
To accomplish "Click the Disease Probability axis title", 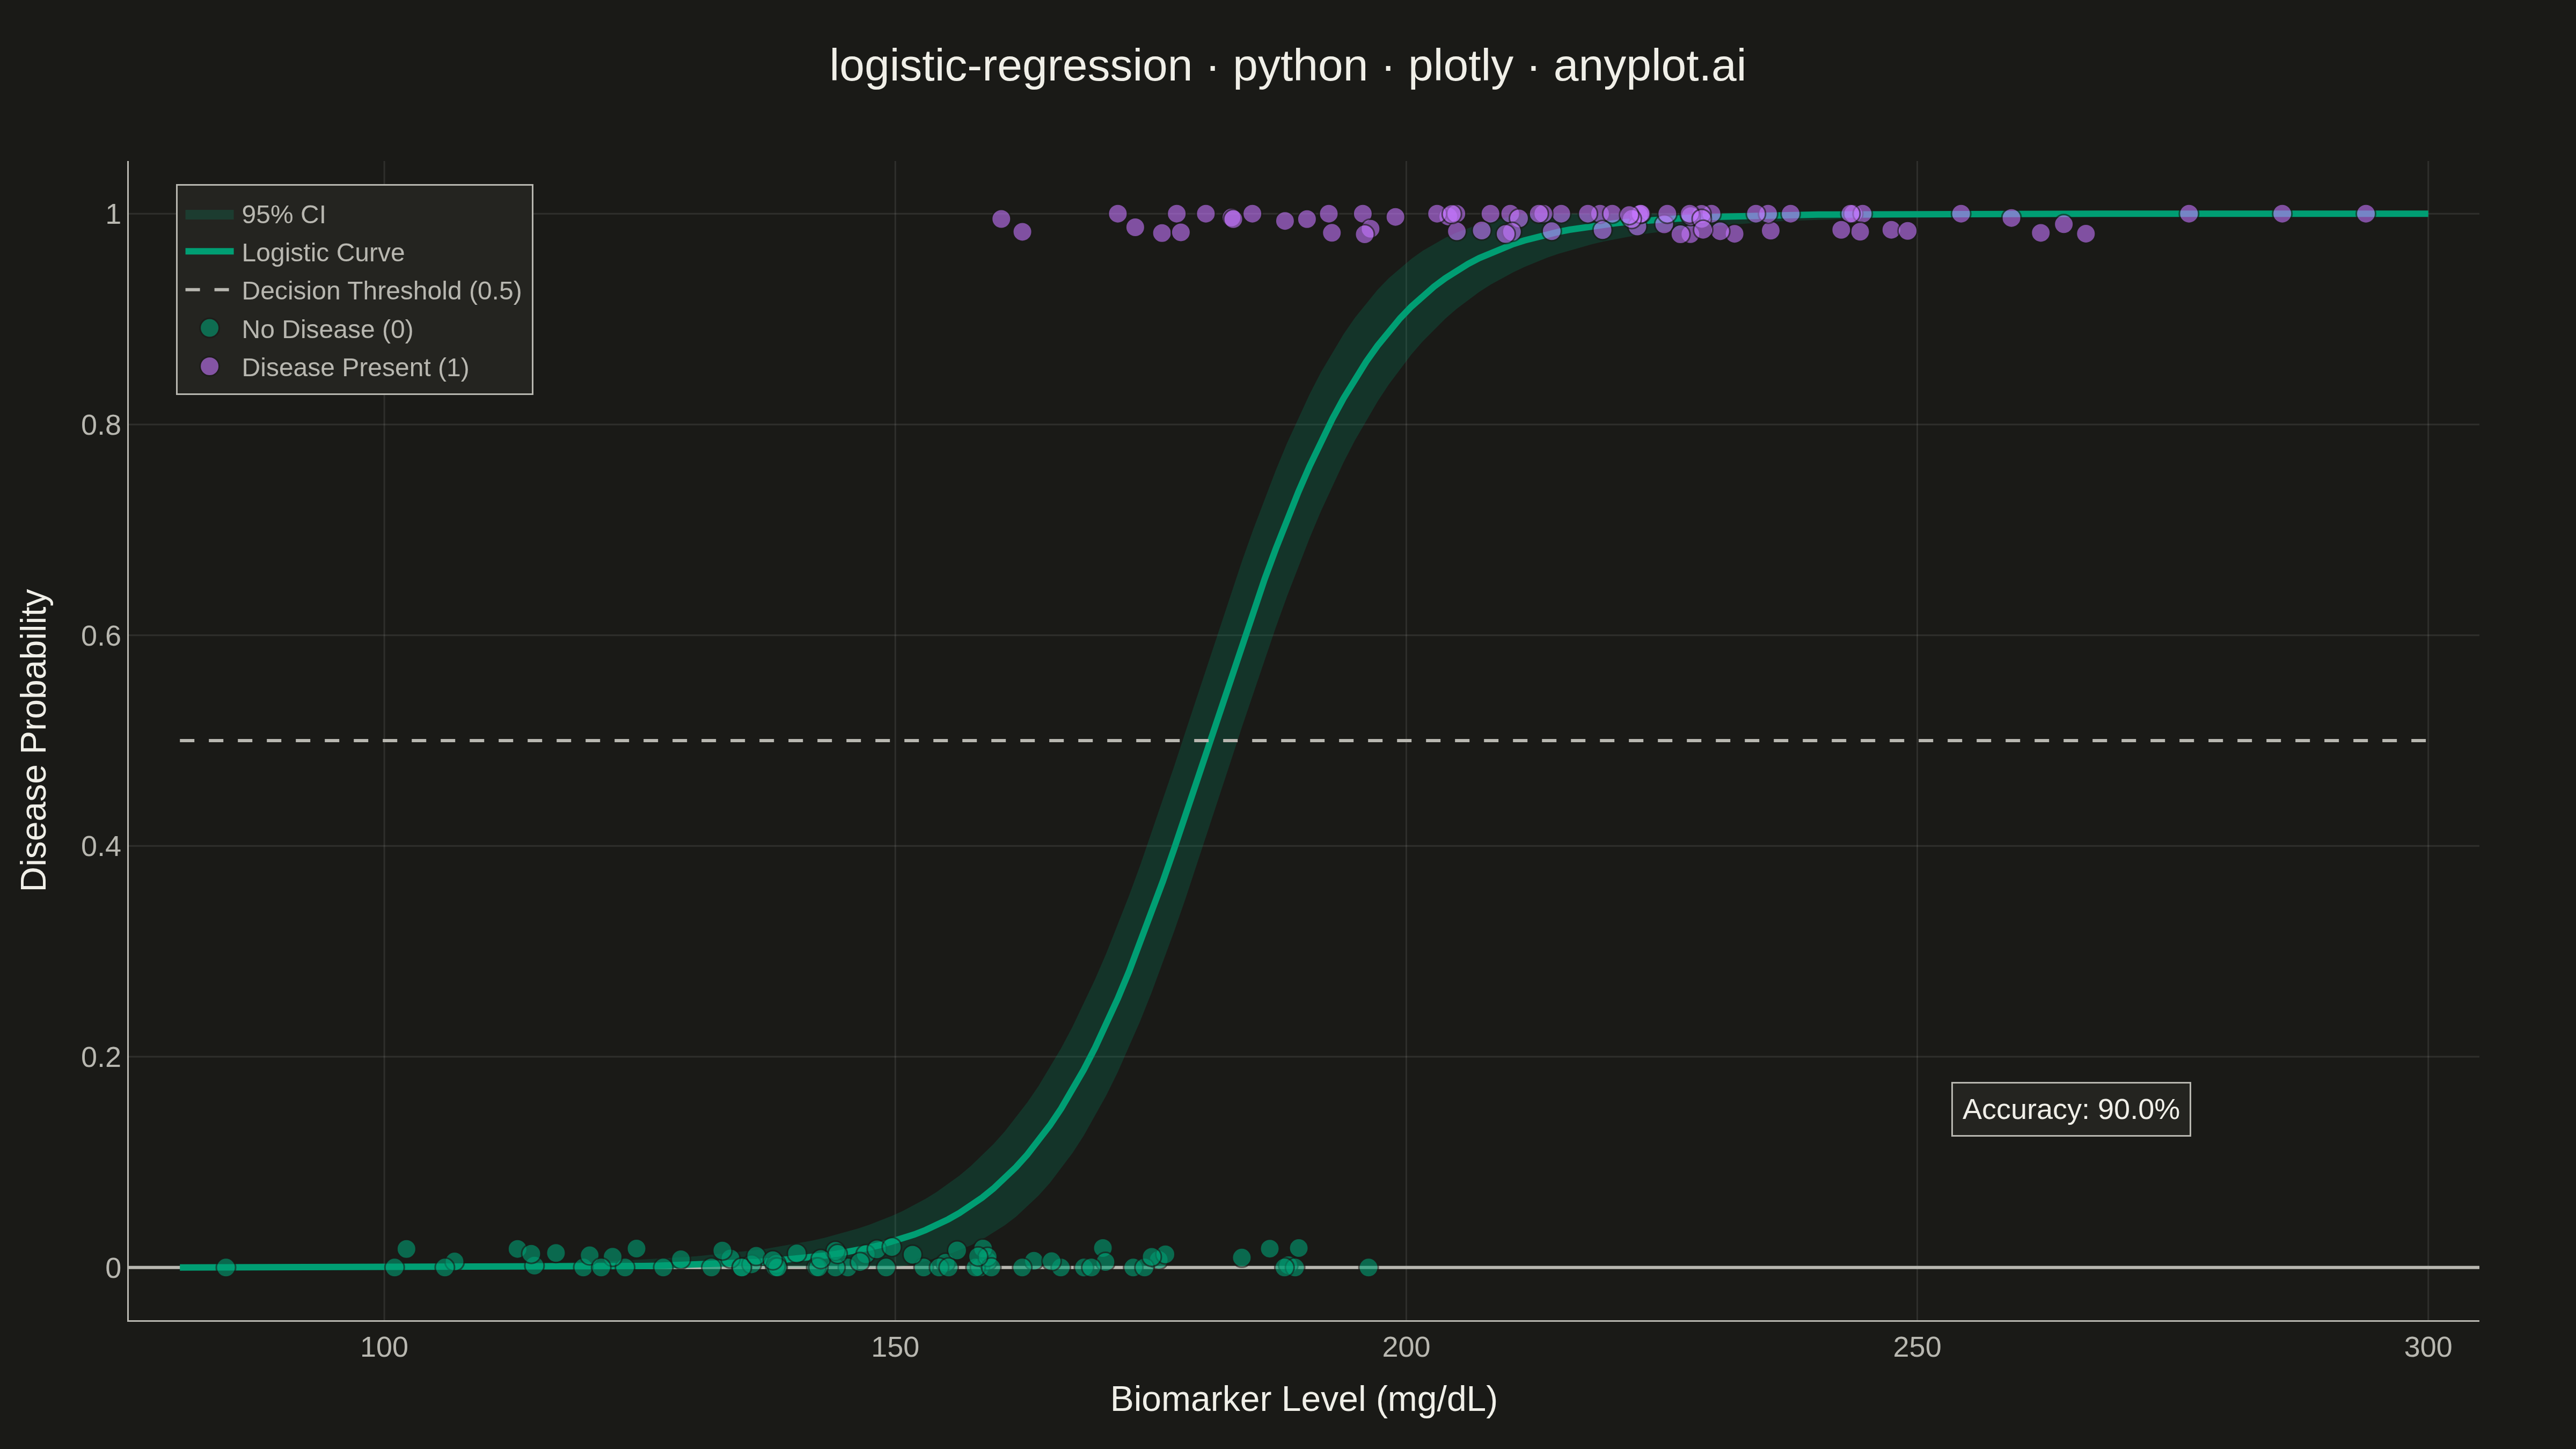I will click(x=34, y=739).
